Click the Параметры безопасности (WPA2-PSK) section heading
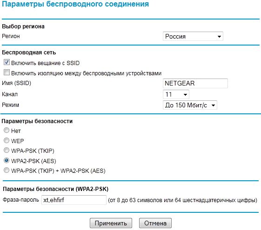Image resolution: width=261 pixels, height=230 pixels. [x=55, y=189]
